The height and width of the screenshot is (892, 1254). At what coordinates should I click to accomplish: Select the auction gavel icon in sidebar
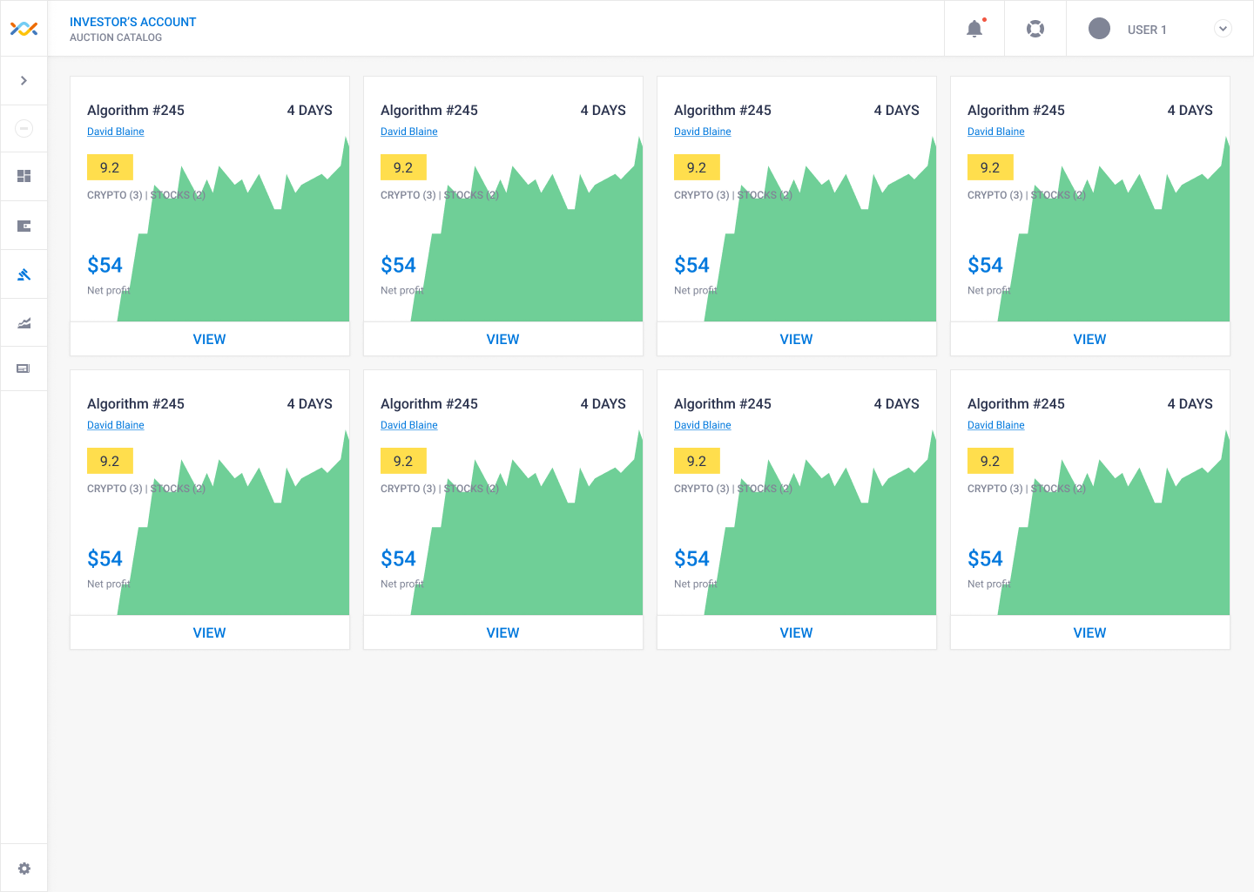[x=24, y=274]
